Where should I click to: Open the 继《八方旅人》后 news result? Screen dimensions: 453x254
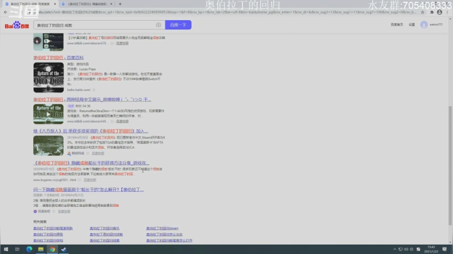(91, 131)
